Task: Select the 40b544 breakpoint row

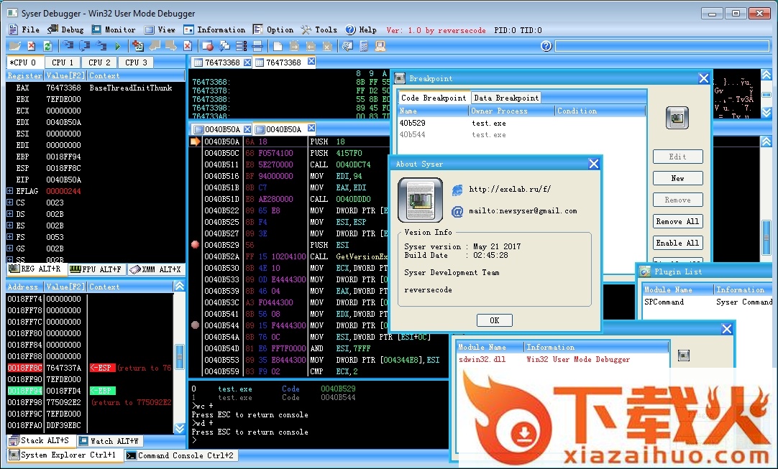Action: [521, 134]
